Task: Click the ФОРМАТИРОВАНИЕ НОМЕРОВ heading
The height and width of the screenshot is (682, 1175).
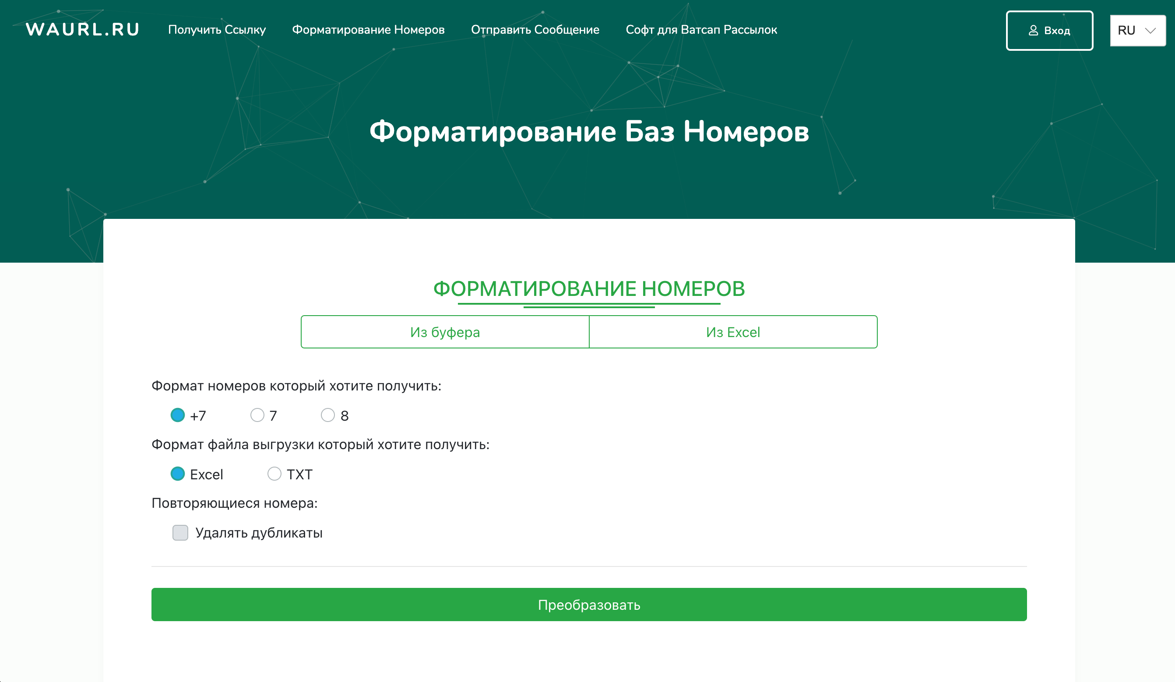Action: pos(589,288)
